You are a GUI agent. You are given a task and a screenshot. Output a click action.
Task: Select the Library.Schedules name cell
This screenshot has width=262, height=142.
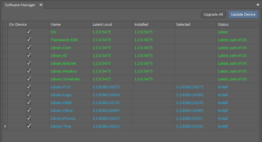tap(65, 79)
